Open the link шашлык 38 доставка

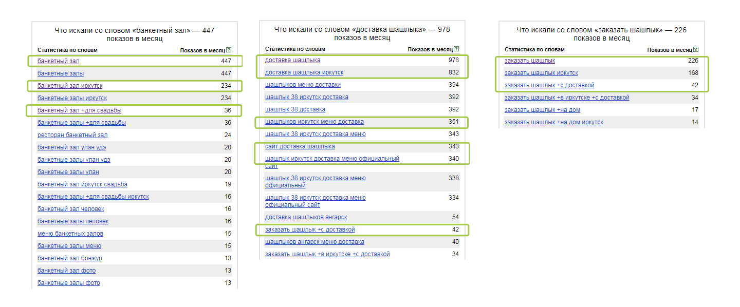tap(295, 109)
